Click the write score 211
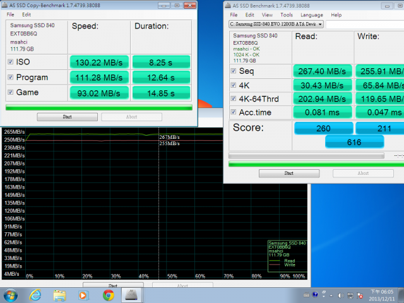The width and height of the screenshot is (404, 303). 380,128
